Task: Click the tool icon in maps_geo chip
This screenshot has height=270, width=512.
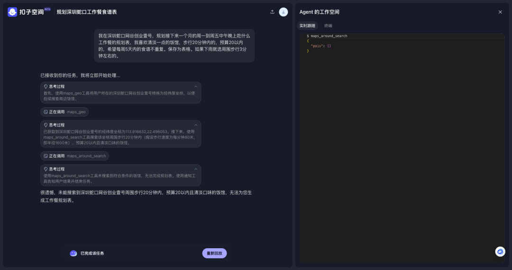Action: point(46,112)
